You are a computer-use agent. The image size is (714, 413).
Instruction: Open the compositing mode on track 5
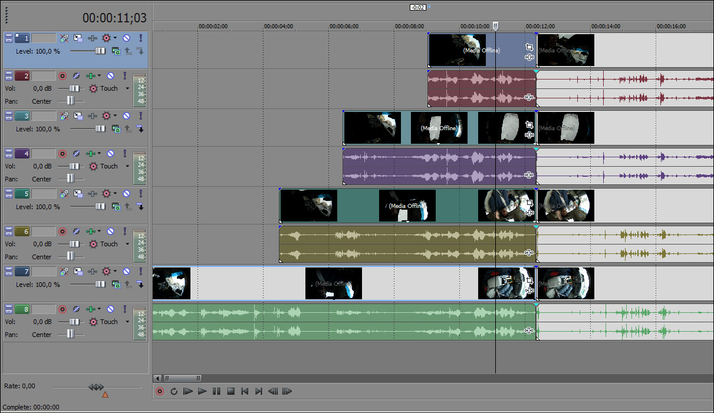click(x=117, y=207)
